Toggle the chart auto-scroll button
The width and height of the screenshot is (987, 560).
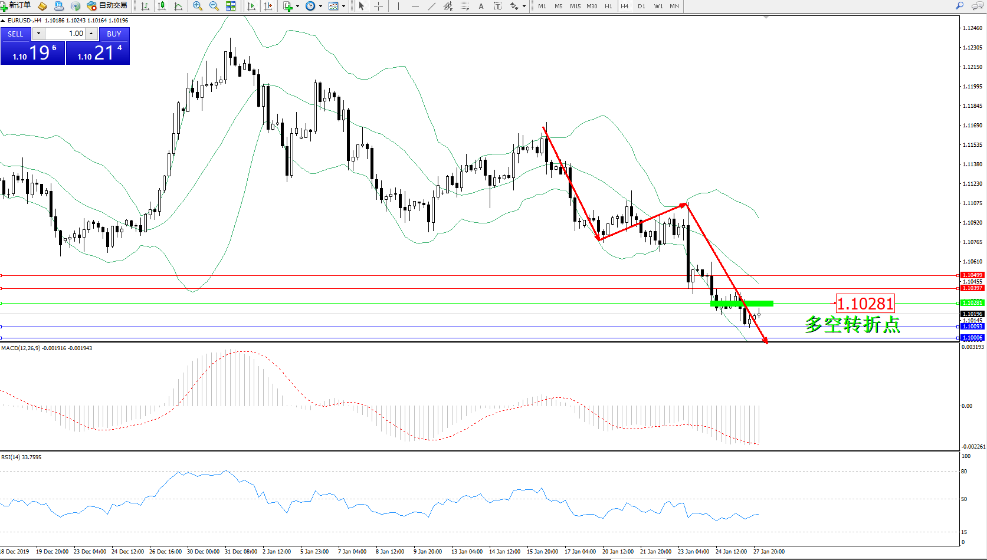click(x=251, y=6)
